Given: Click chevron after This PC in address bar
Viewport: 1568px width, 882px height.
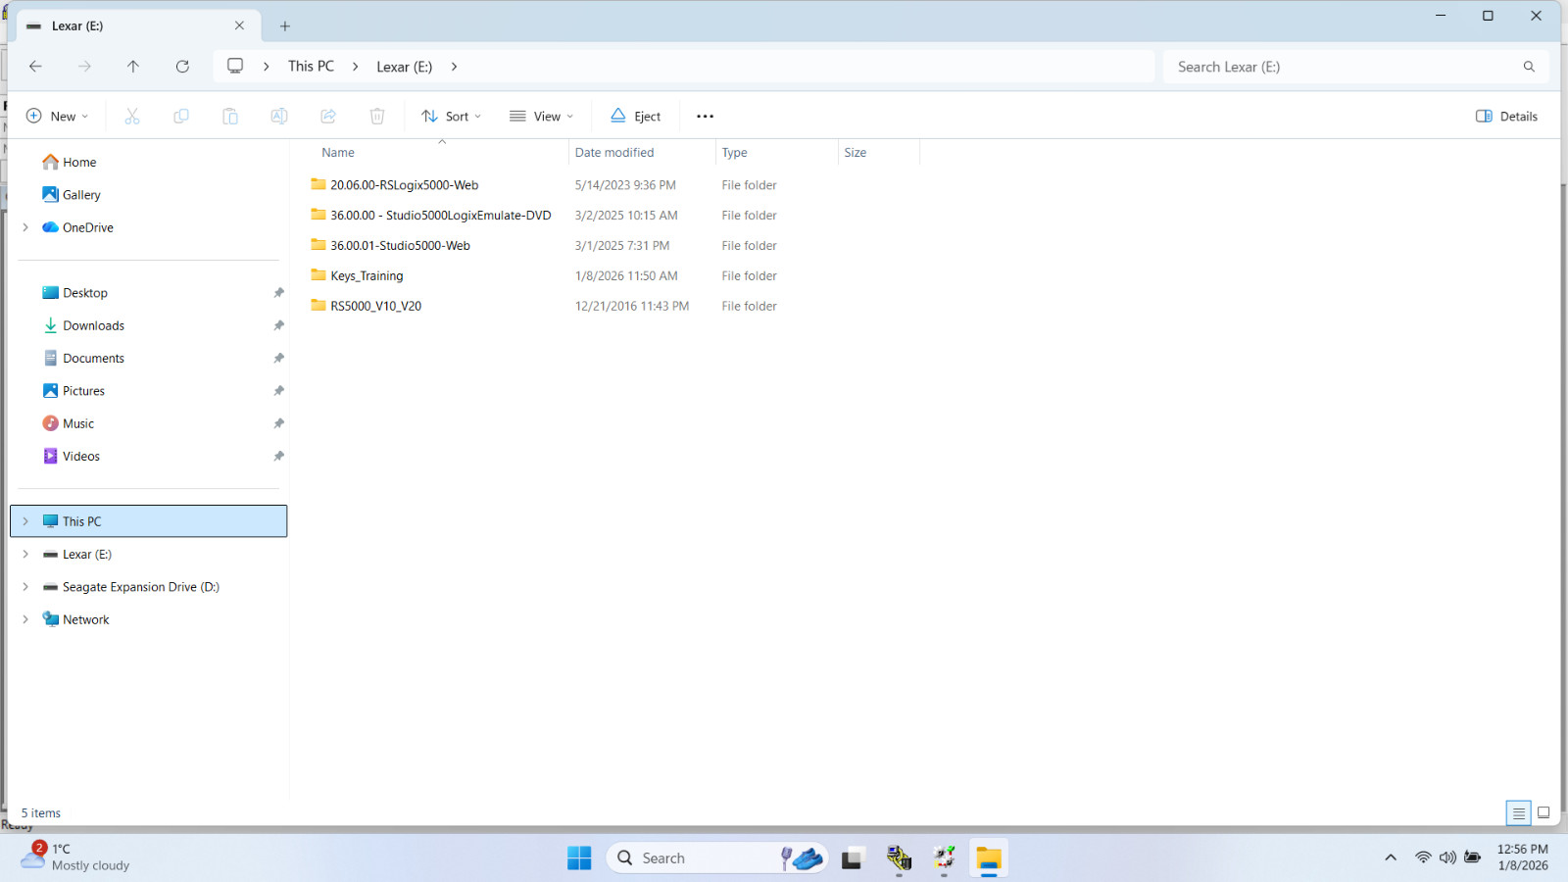Looking at the screenshot, I should tap(355, 67).
